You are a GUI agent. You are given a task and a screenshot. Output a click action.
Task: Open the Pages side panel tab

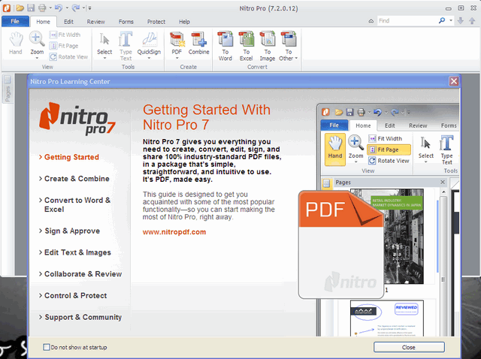click(x=8, y=89)
